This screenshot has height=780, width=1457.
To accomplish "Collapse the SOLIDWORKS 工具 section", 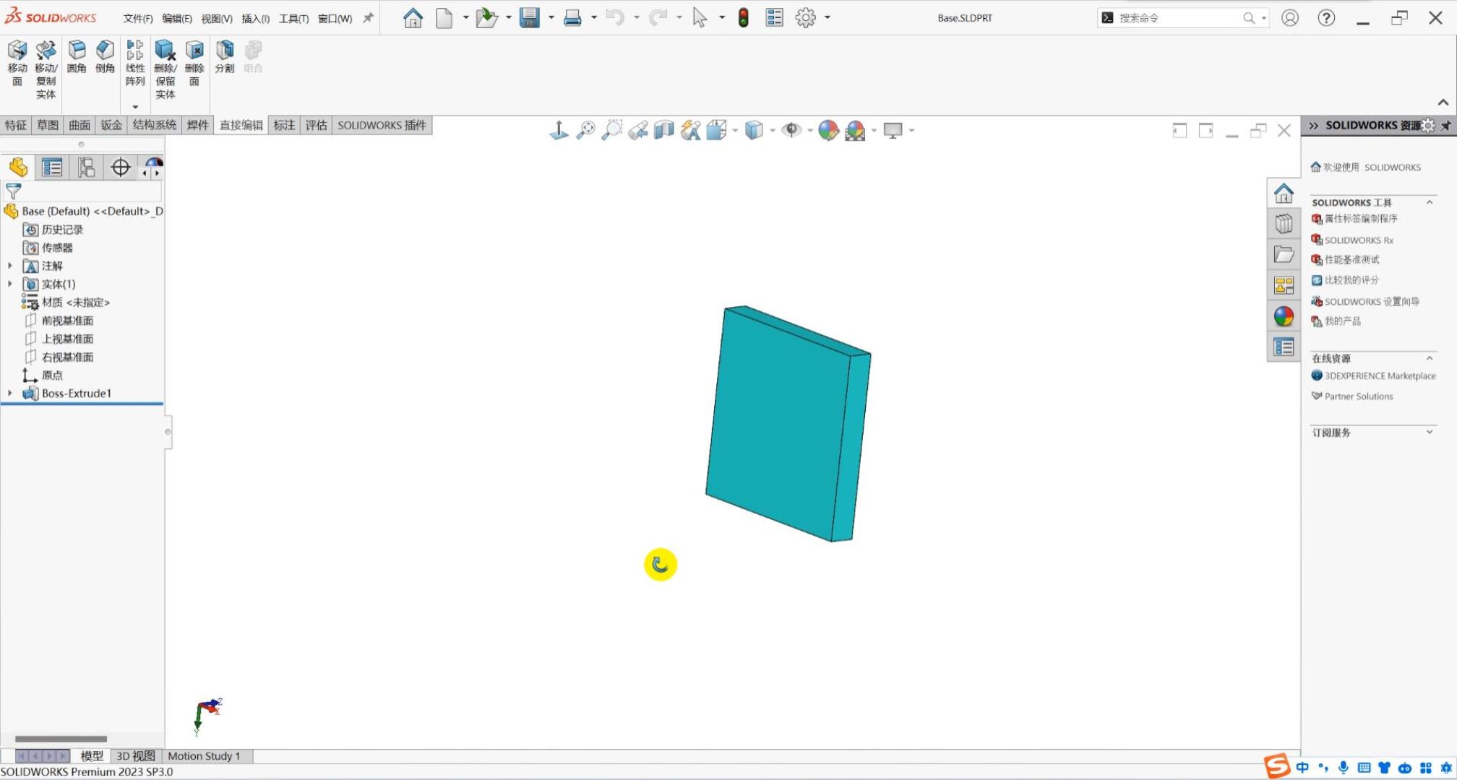I will (1429, 202).
